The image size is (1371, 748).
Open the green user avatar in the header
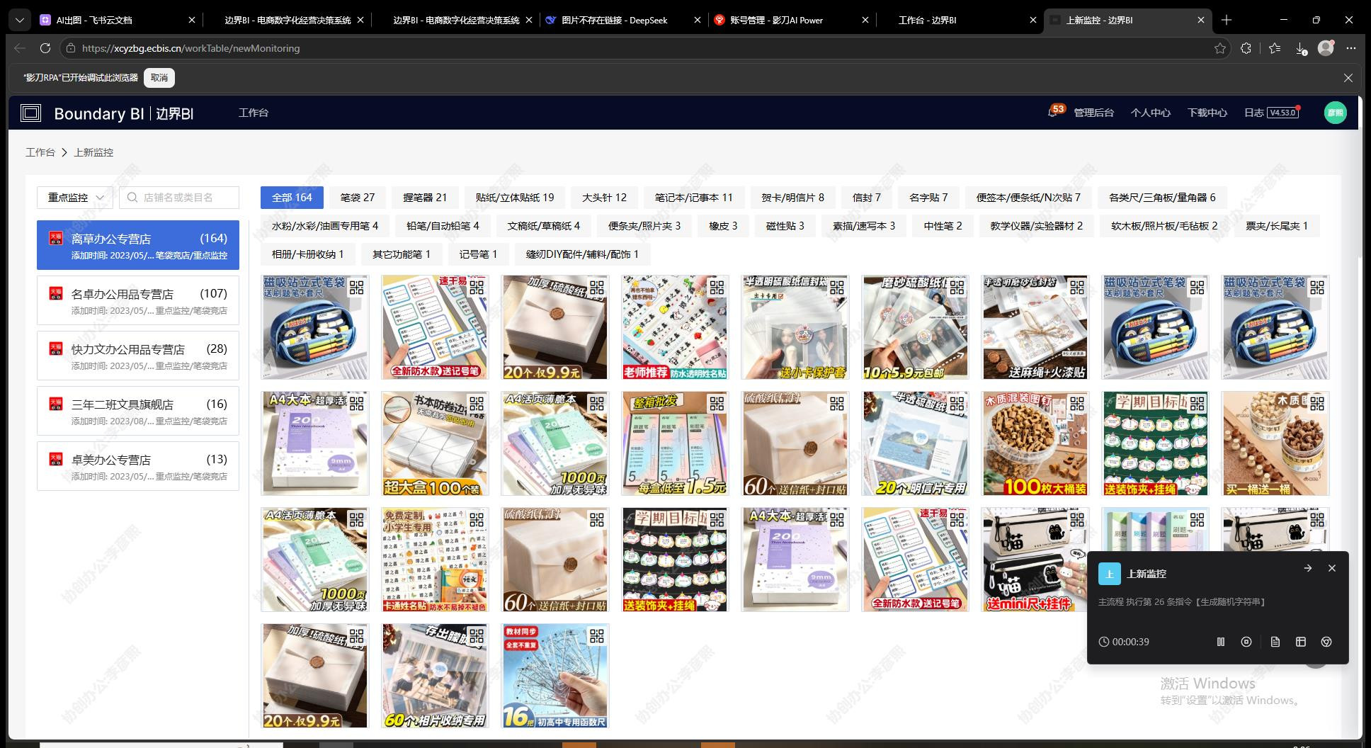1336,113
